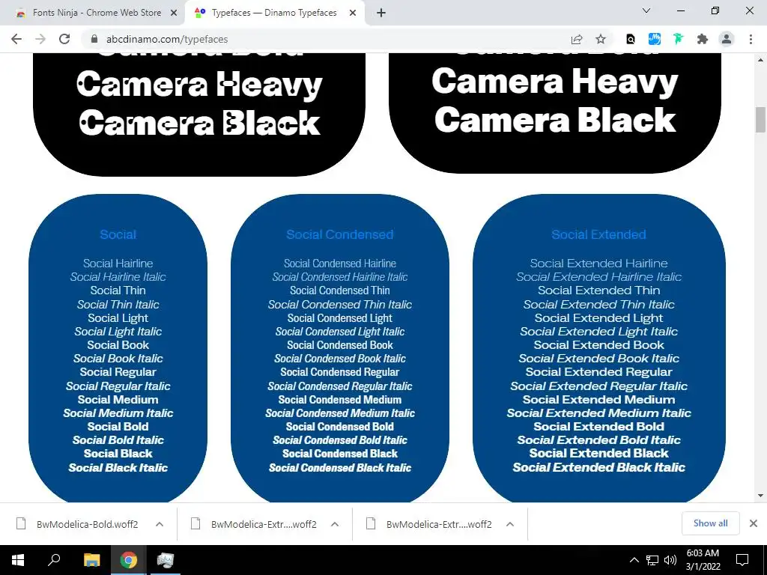Open Windows taskbar search
Viewport: 767px width, 575px height.
pyautogui.click(x=54, y=560)
